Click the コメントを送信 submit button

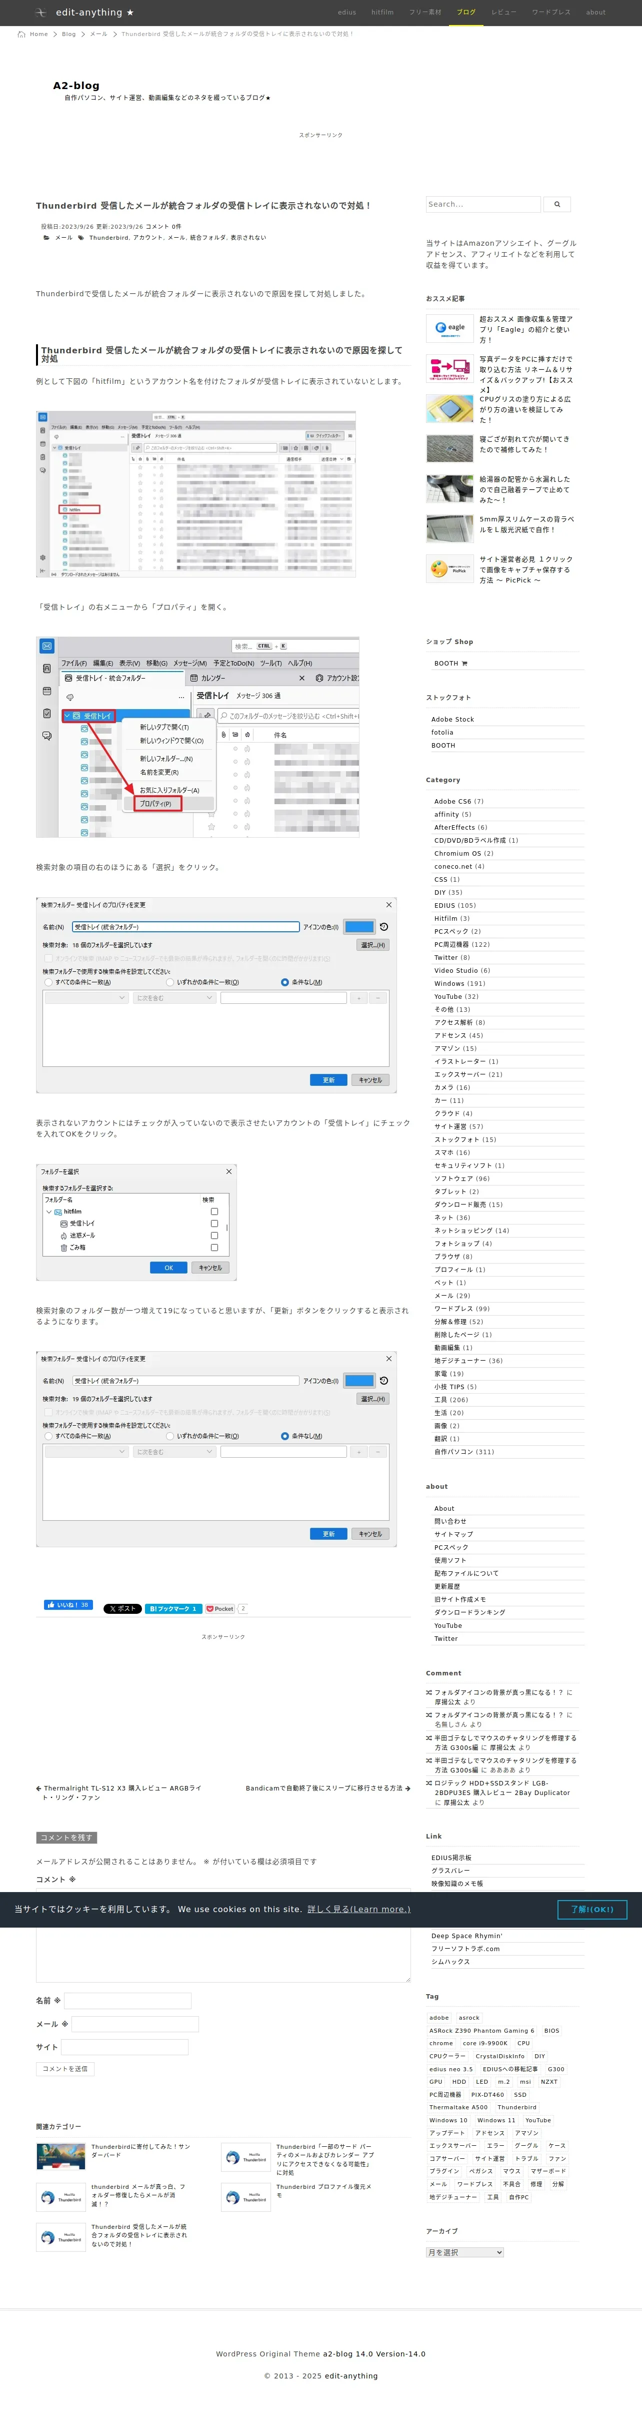tap(65, 2068)
